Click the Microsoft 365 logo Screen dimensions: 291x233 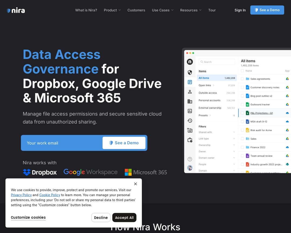[146, 172]
